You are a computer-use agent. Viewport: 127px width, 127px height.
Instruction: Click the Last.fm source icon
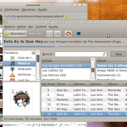[x=12, y=80]
